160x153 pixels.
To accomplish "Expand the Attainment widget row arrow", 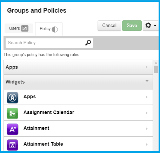I will click(147, 129).
